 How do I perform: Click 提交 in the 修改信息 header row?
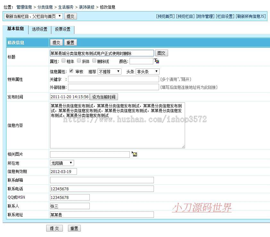point(56,43)
